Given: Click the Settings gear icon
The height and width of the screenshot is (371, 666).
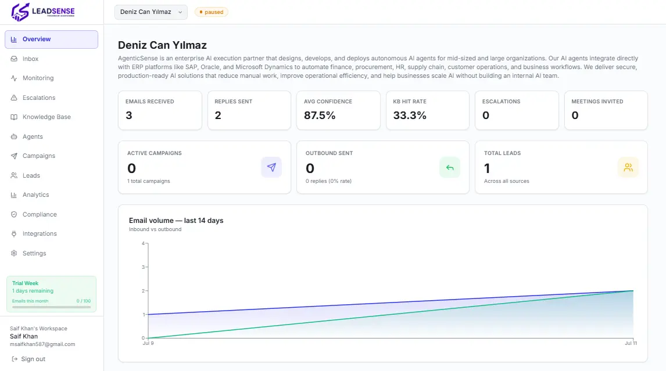Looking at the screenshot, I should click(x=14, y=253).
